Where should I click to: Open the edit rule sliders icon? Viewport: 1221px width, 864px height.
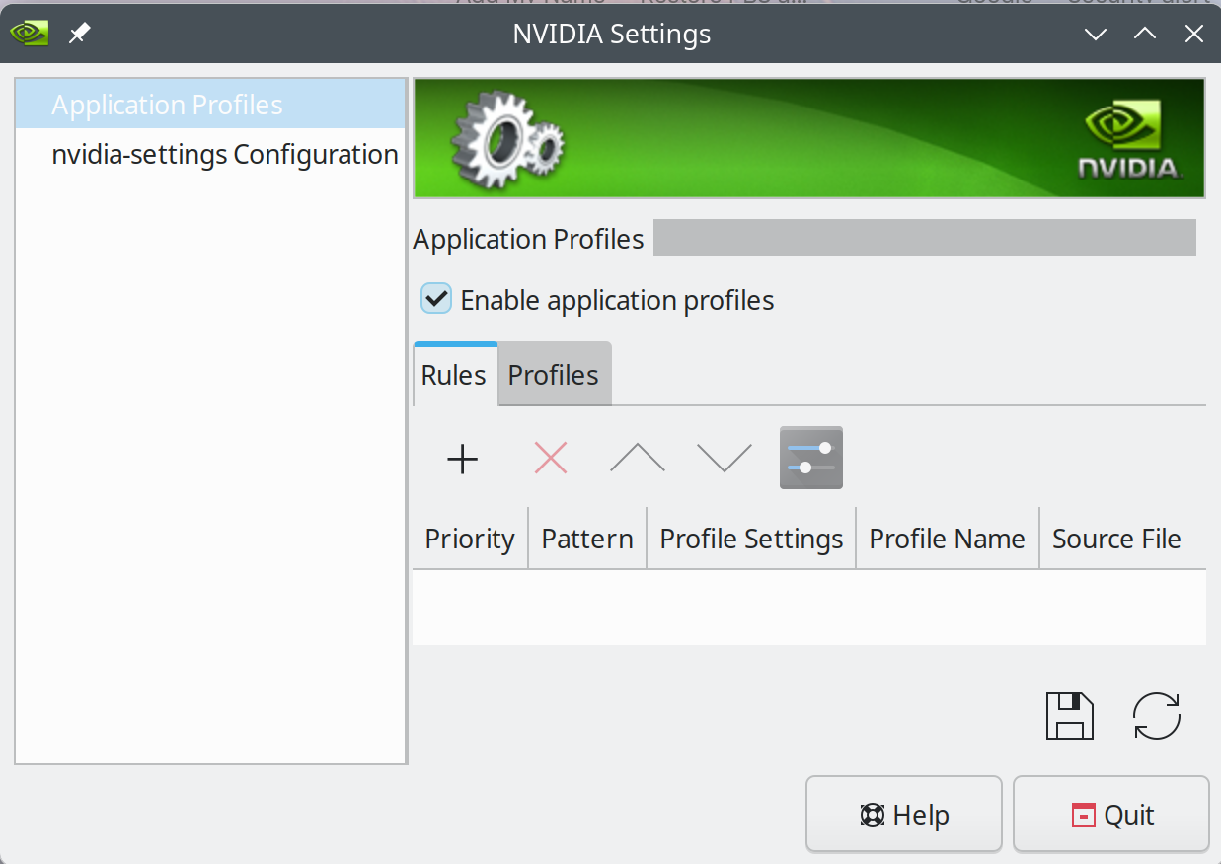click(810, 458)
